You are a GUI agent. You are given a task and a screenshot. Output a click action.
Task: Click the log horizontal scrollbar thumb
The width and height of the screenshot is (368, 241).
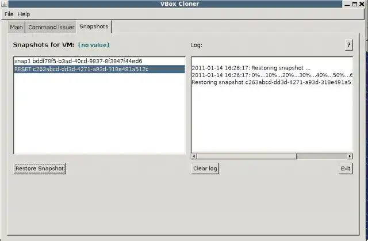click(x=247, y=156)
